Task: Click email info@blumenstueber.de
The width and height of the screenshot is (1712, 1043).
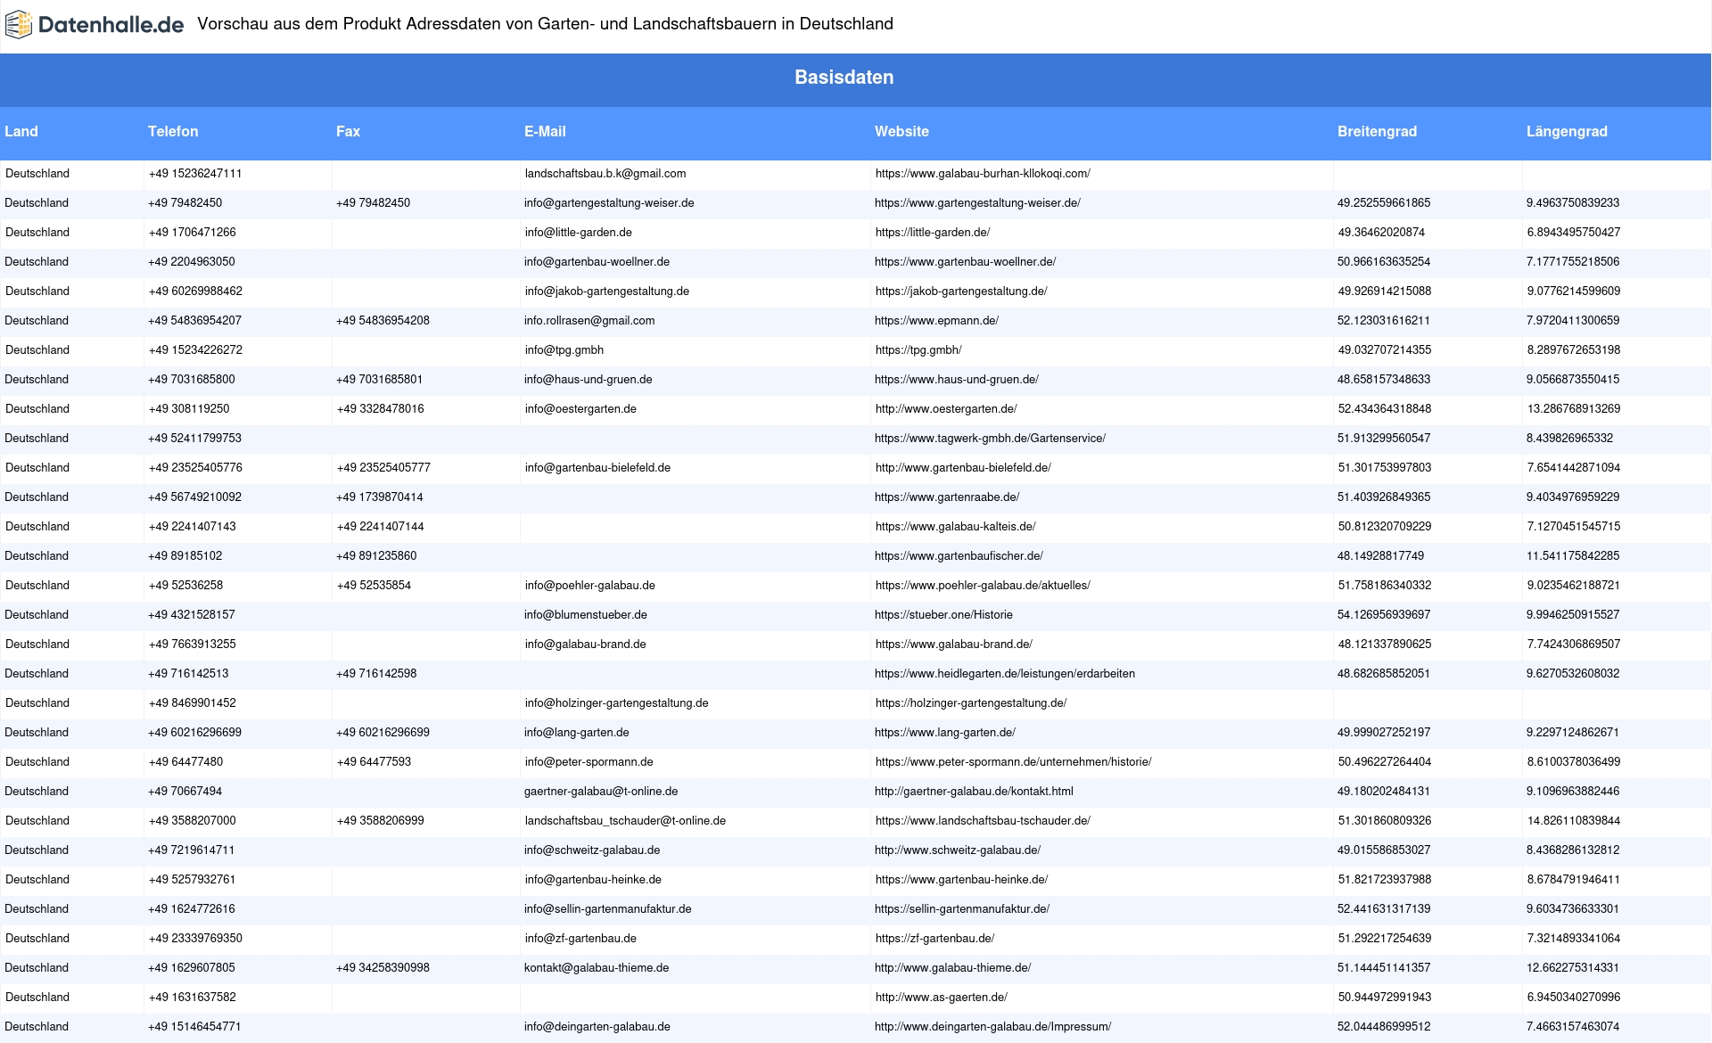Action: pos(586,615)
